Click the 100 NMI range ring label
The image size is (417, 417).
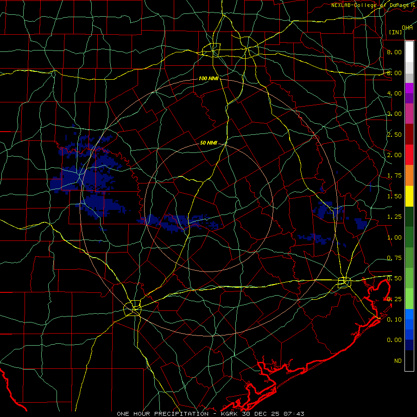point(209,78)
